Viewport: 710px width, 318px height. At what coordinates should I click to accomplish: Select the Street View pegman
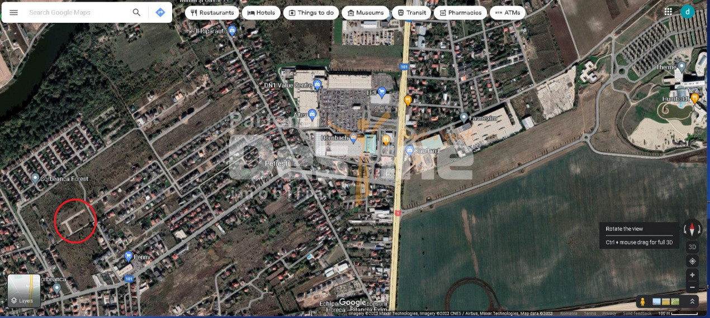tap(643, 302)
